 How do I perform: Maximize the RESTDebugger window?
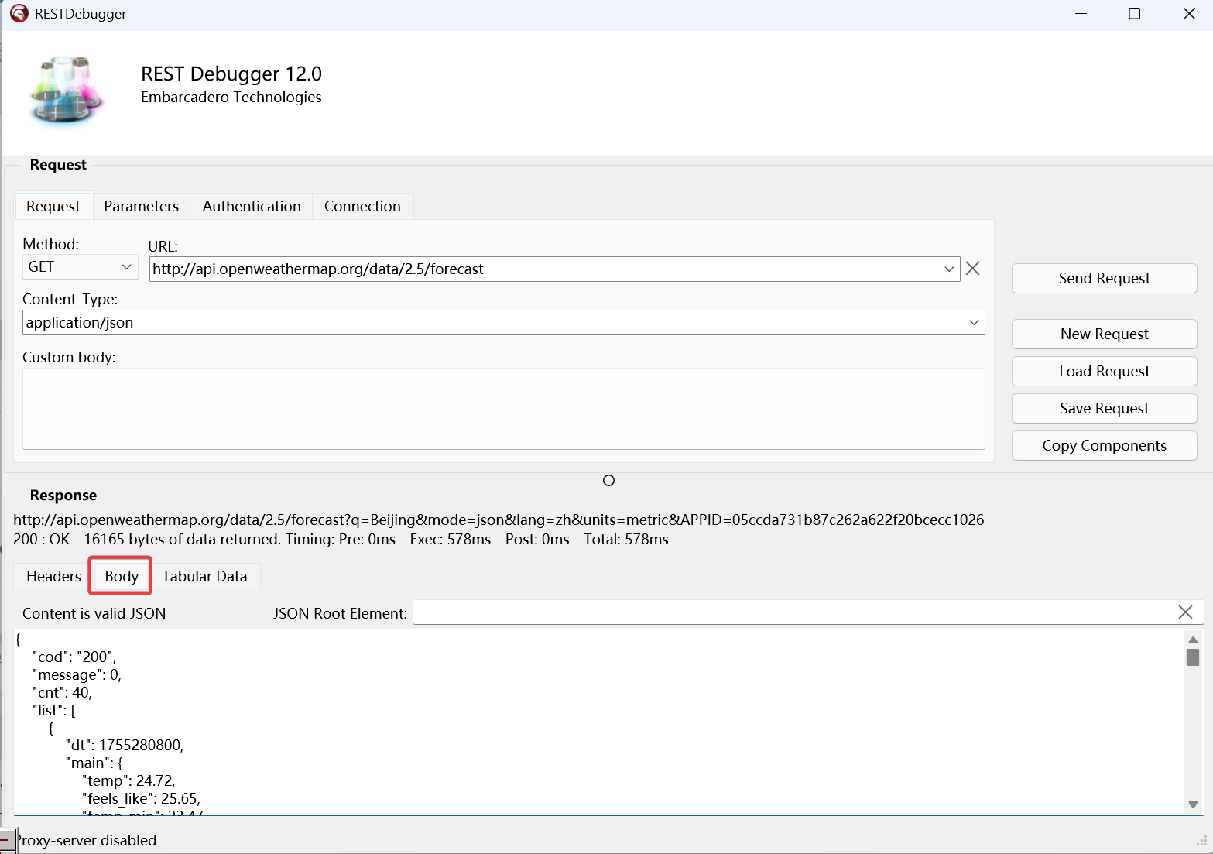1134,14
